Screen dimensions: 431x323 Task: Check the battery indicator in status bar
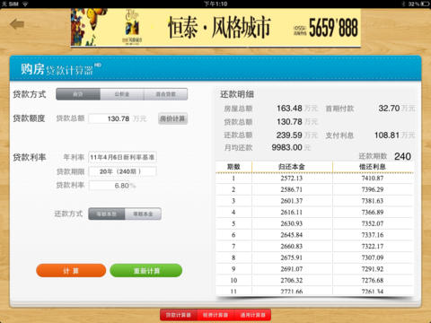point(425,4)
